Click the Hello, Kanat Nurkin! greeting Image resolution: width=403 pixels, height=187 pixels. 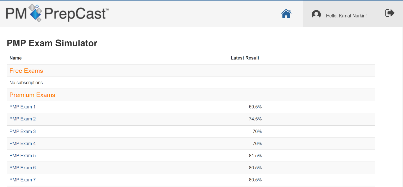coord(346,16)
